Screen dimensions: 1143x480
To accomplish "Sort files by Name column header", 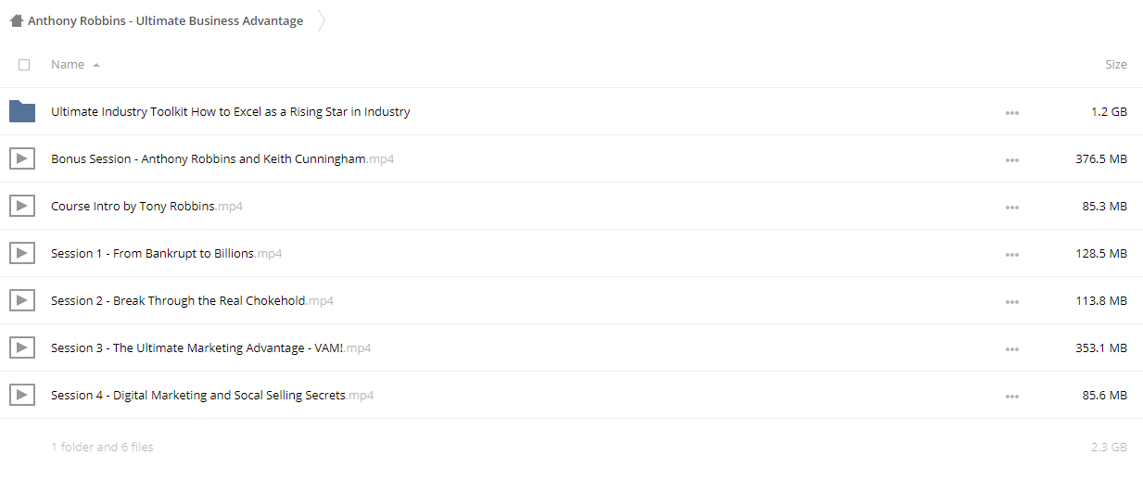I will 68,65.
